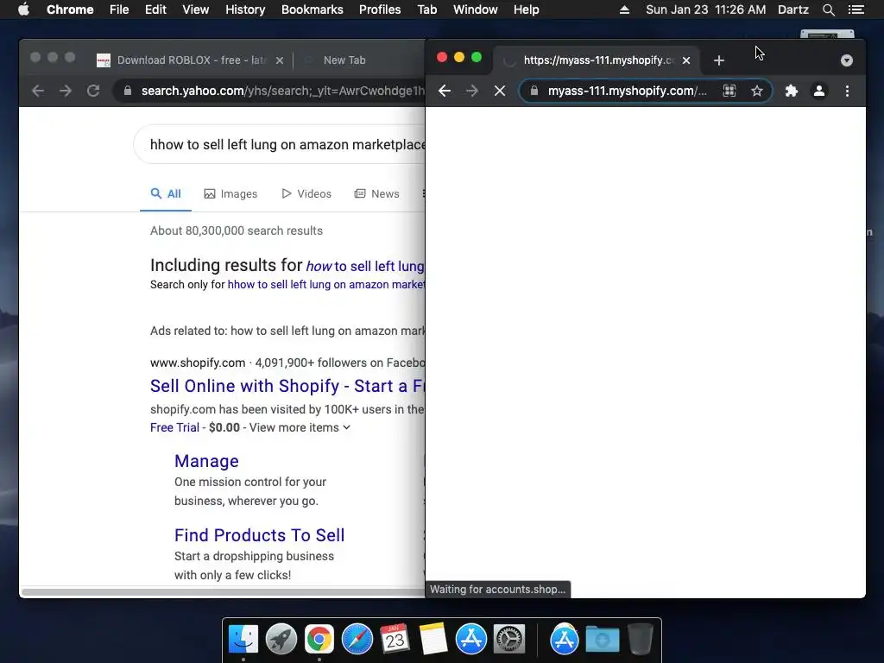The image size is (884, 663).
Task: Click the Yahoo search query box
Action: pos(280,144)
